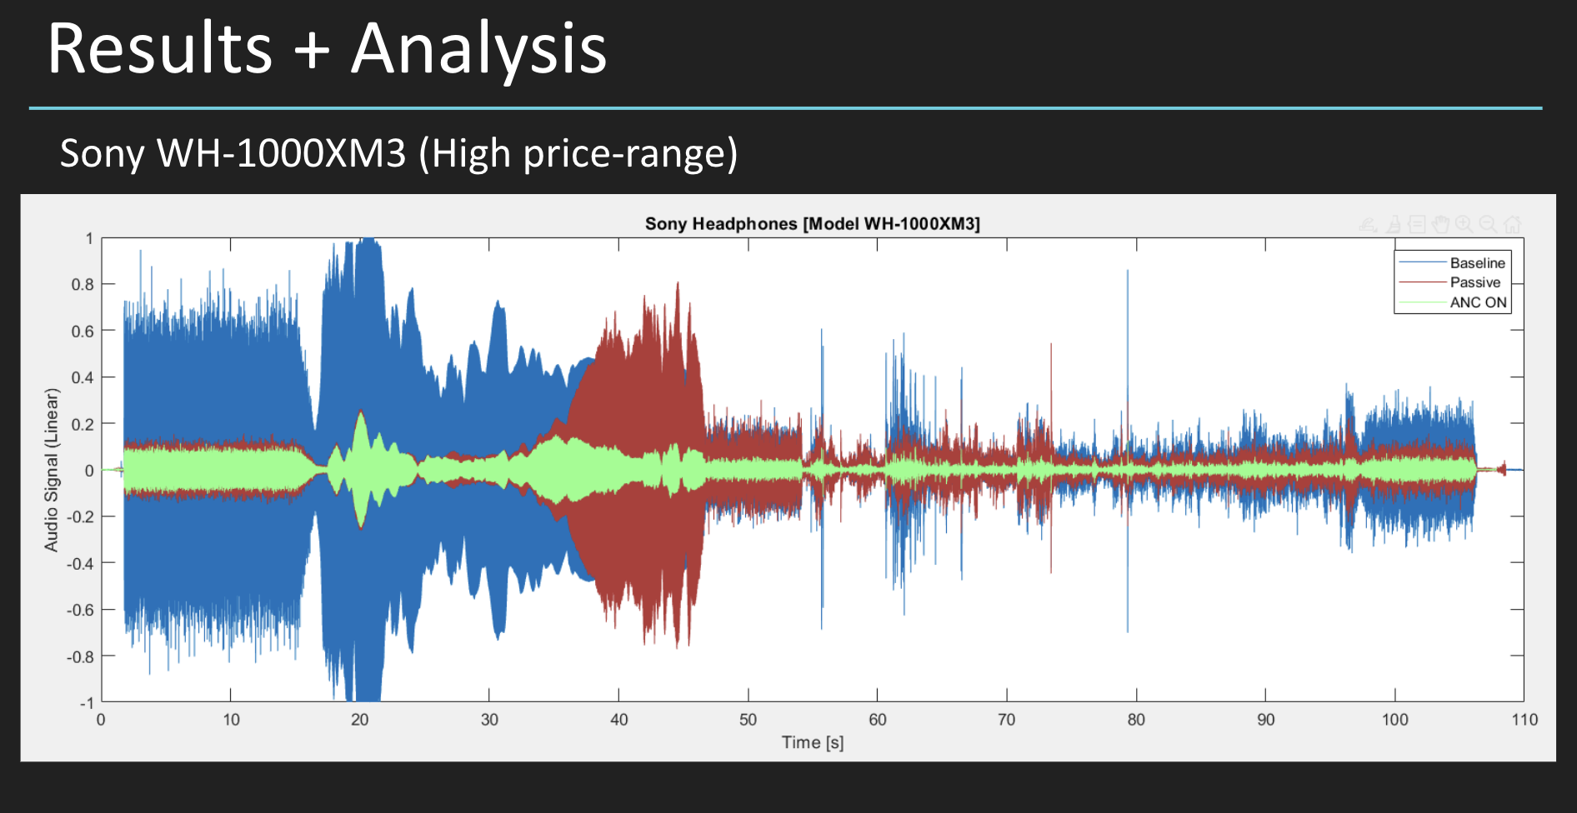Image resolution: width=1577 pixels, height=813 pixels.
Task: Click the Restore View home icon
Action: click(1513, 225)
